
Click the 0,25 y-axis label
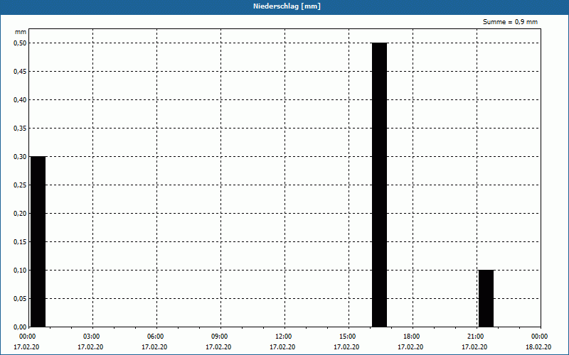[x=20, y=185]
